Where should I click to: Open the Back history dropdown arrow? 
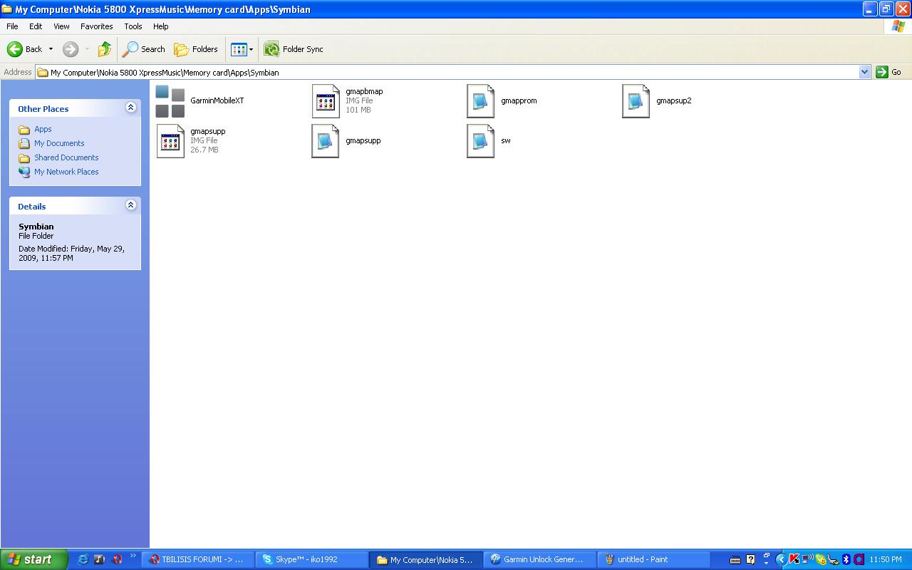click(x=51, y=49)
